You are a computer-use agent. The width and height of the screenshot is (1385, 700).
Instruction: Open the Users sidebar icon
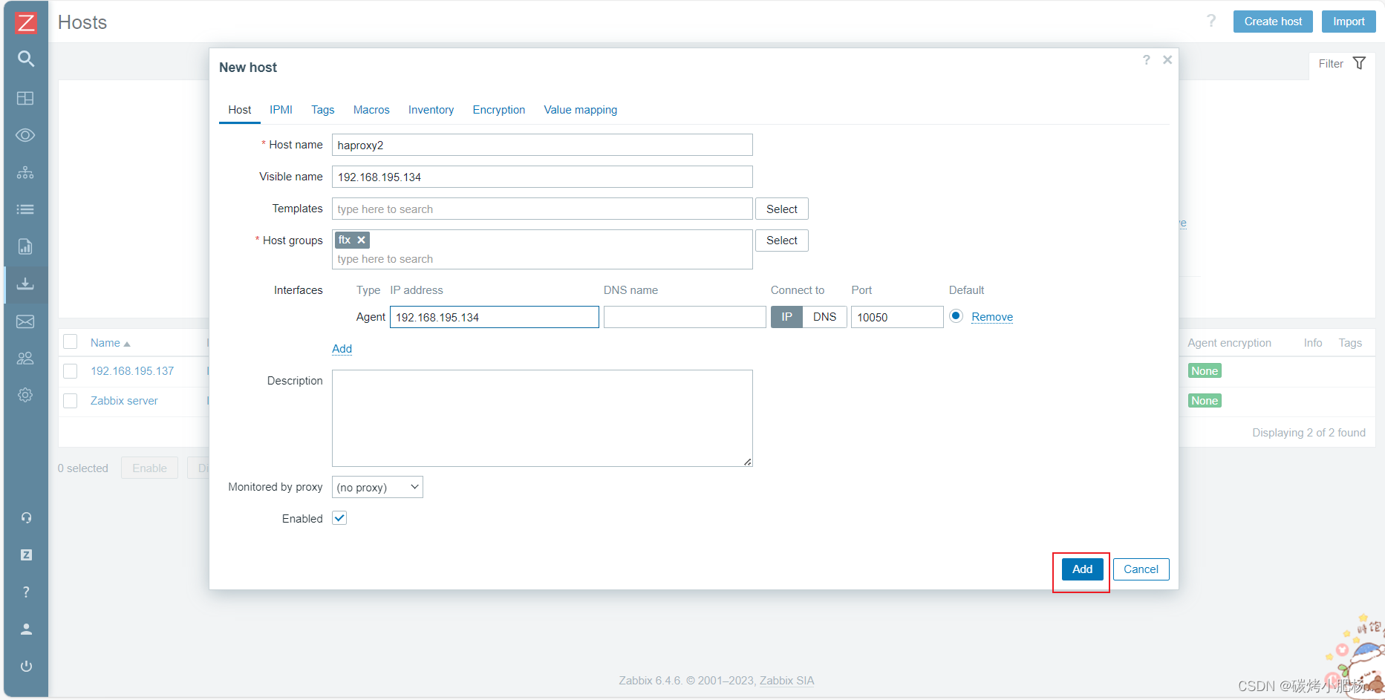click(x=26, y=359)
